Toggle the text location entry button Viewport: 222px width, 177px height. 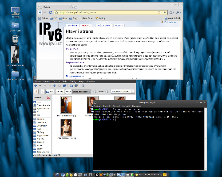(36, 92)
